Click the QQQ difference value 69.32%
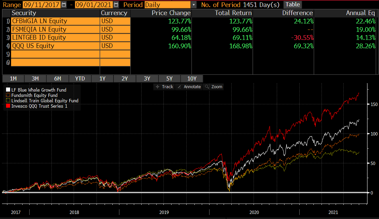This screenshot has height=219, width=379. pos(304,46)
